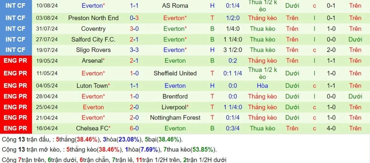Open the Preston North End team link
Image resolution: width=370 pixels, height=163 pixels.
tap(93, 18)
